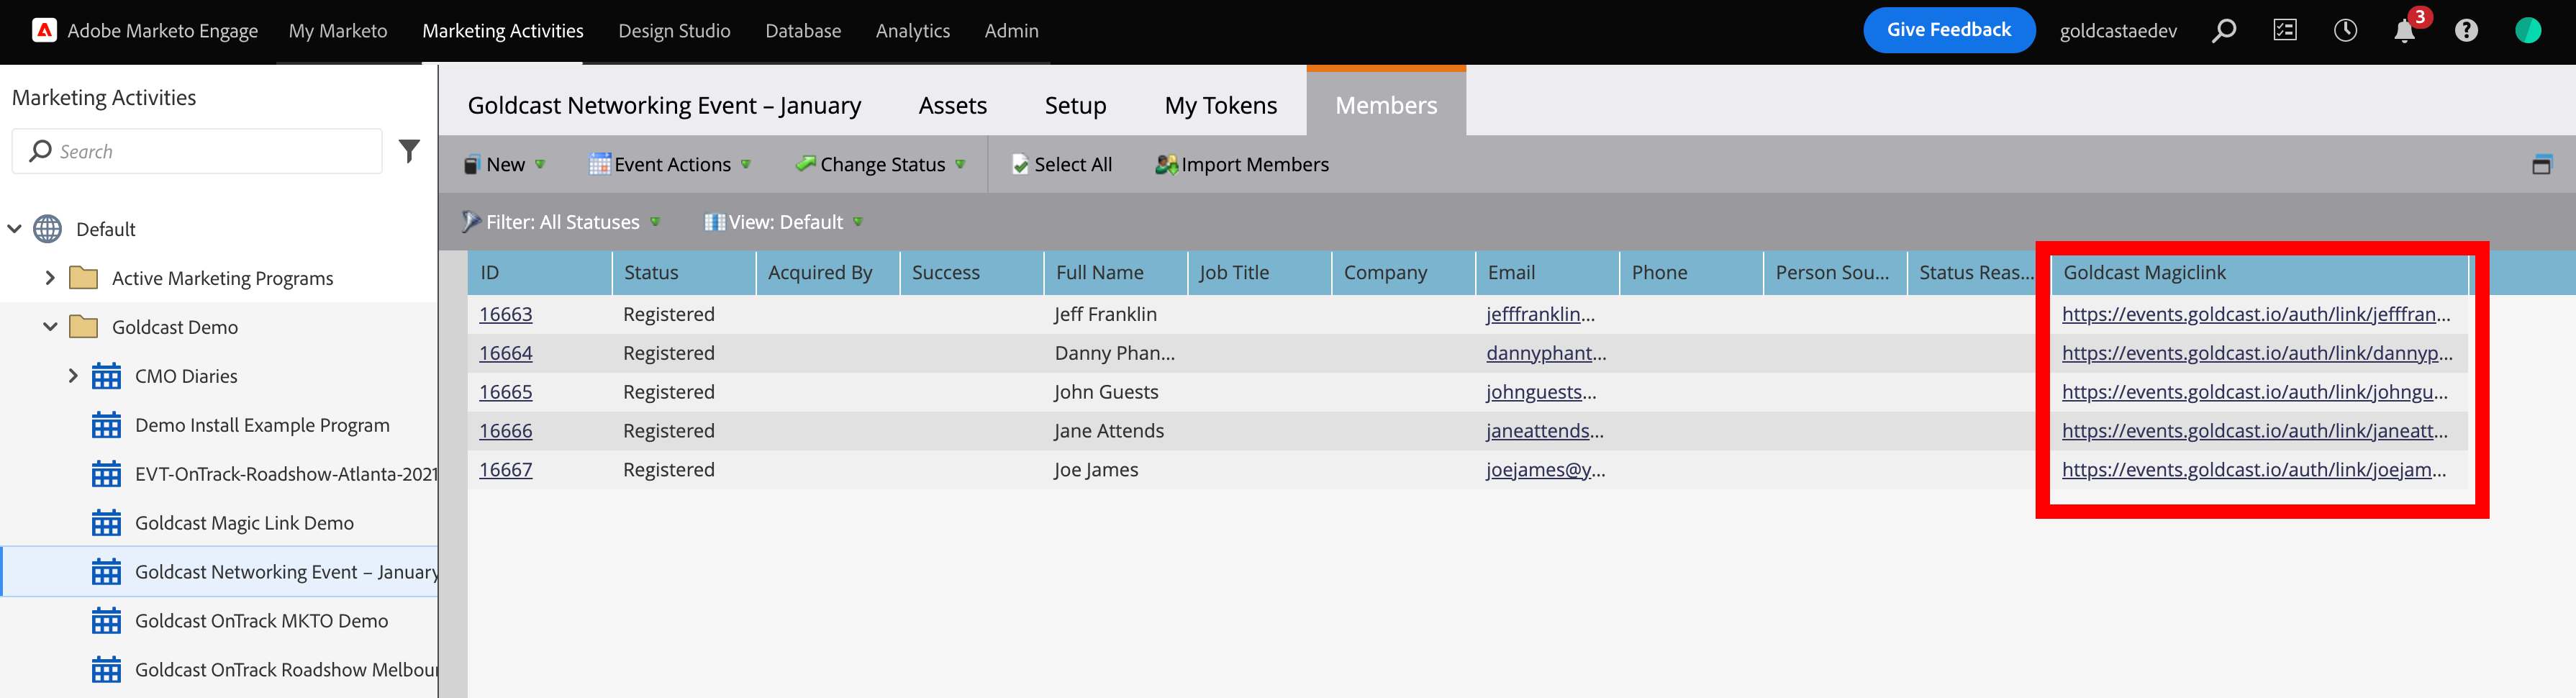The image size is (2576, 698).
Task: Click the EVT-OnTrack-Roadshow-Atlanta program icon
Action: [x=106, y=474]
